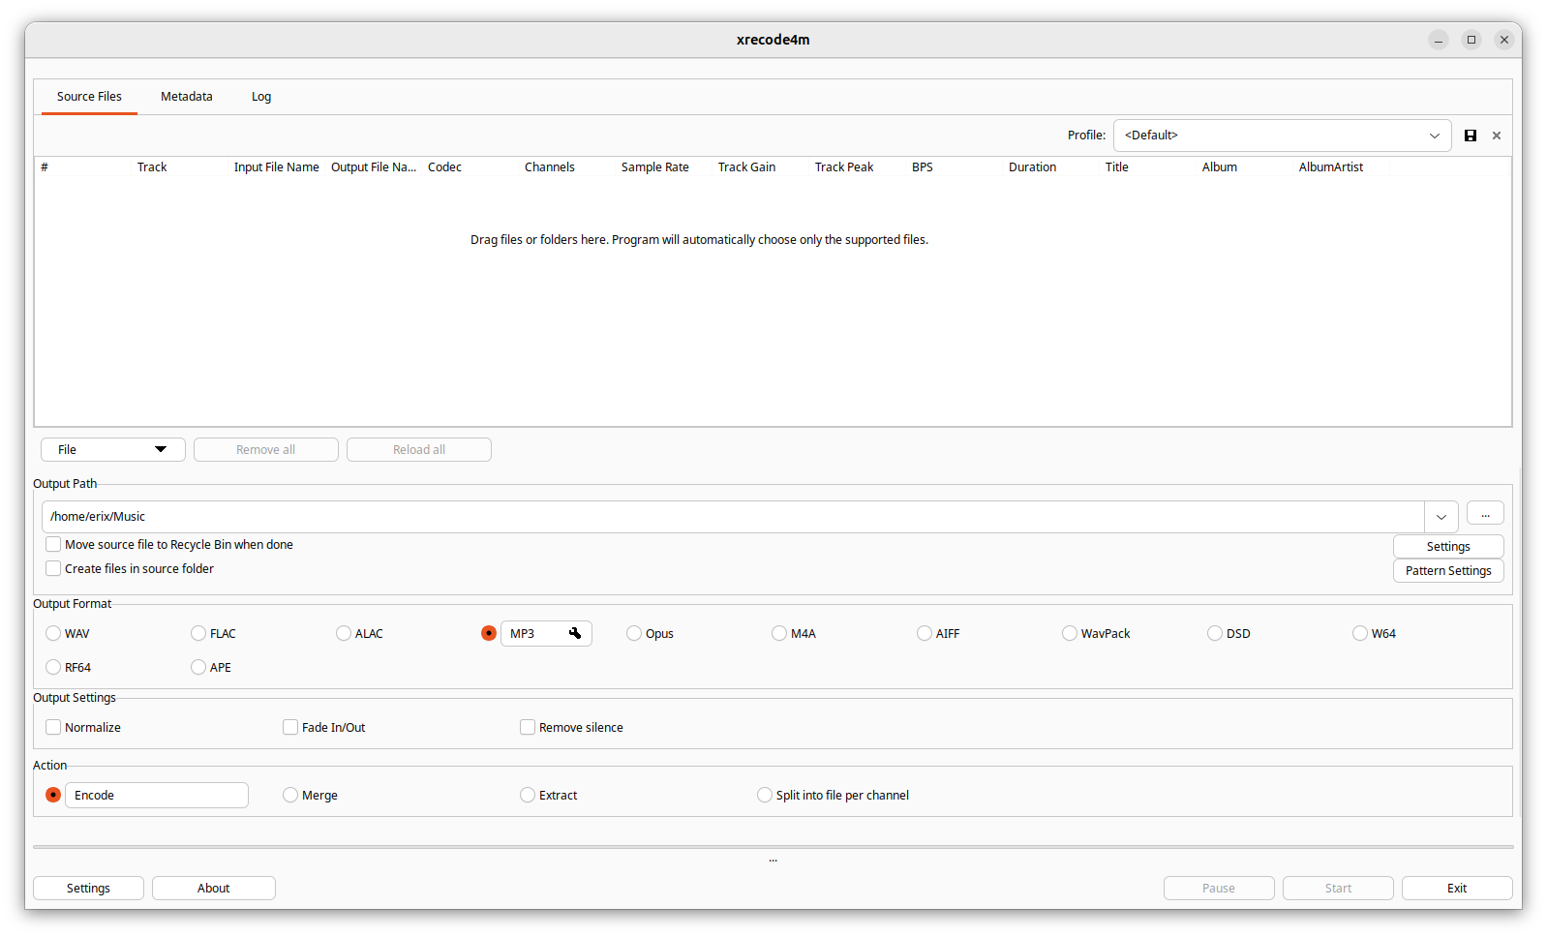Image resolution: width=1547 pixels, height=937 pixels.
Task: Choose Split into file per channel
Action: click(765, 795)
